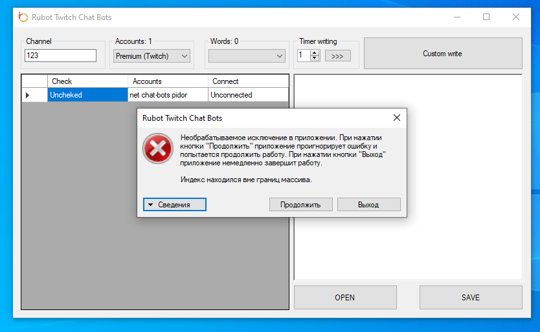The width and height of the screenshot is (540, 332).
Task: Click the red error icon in dialog
Action: (158, 149)
